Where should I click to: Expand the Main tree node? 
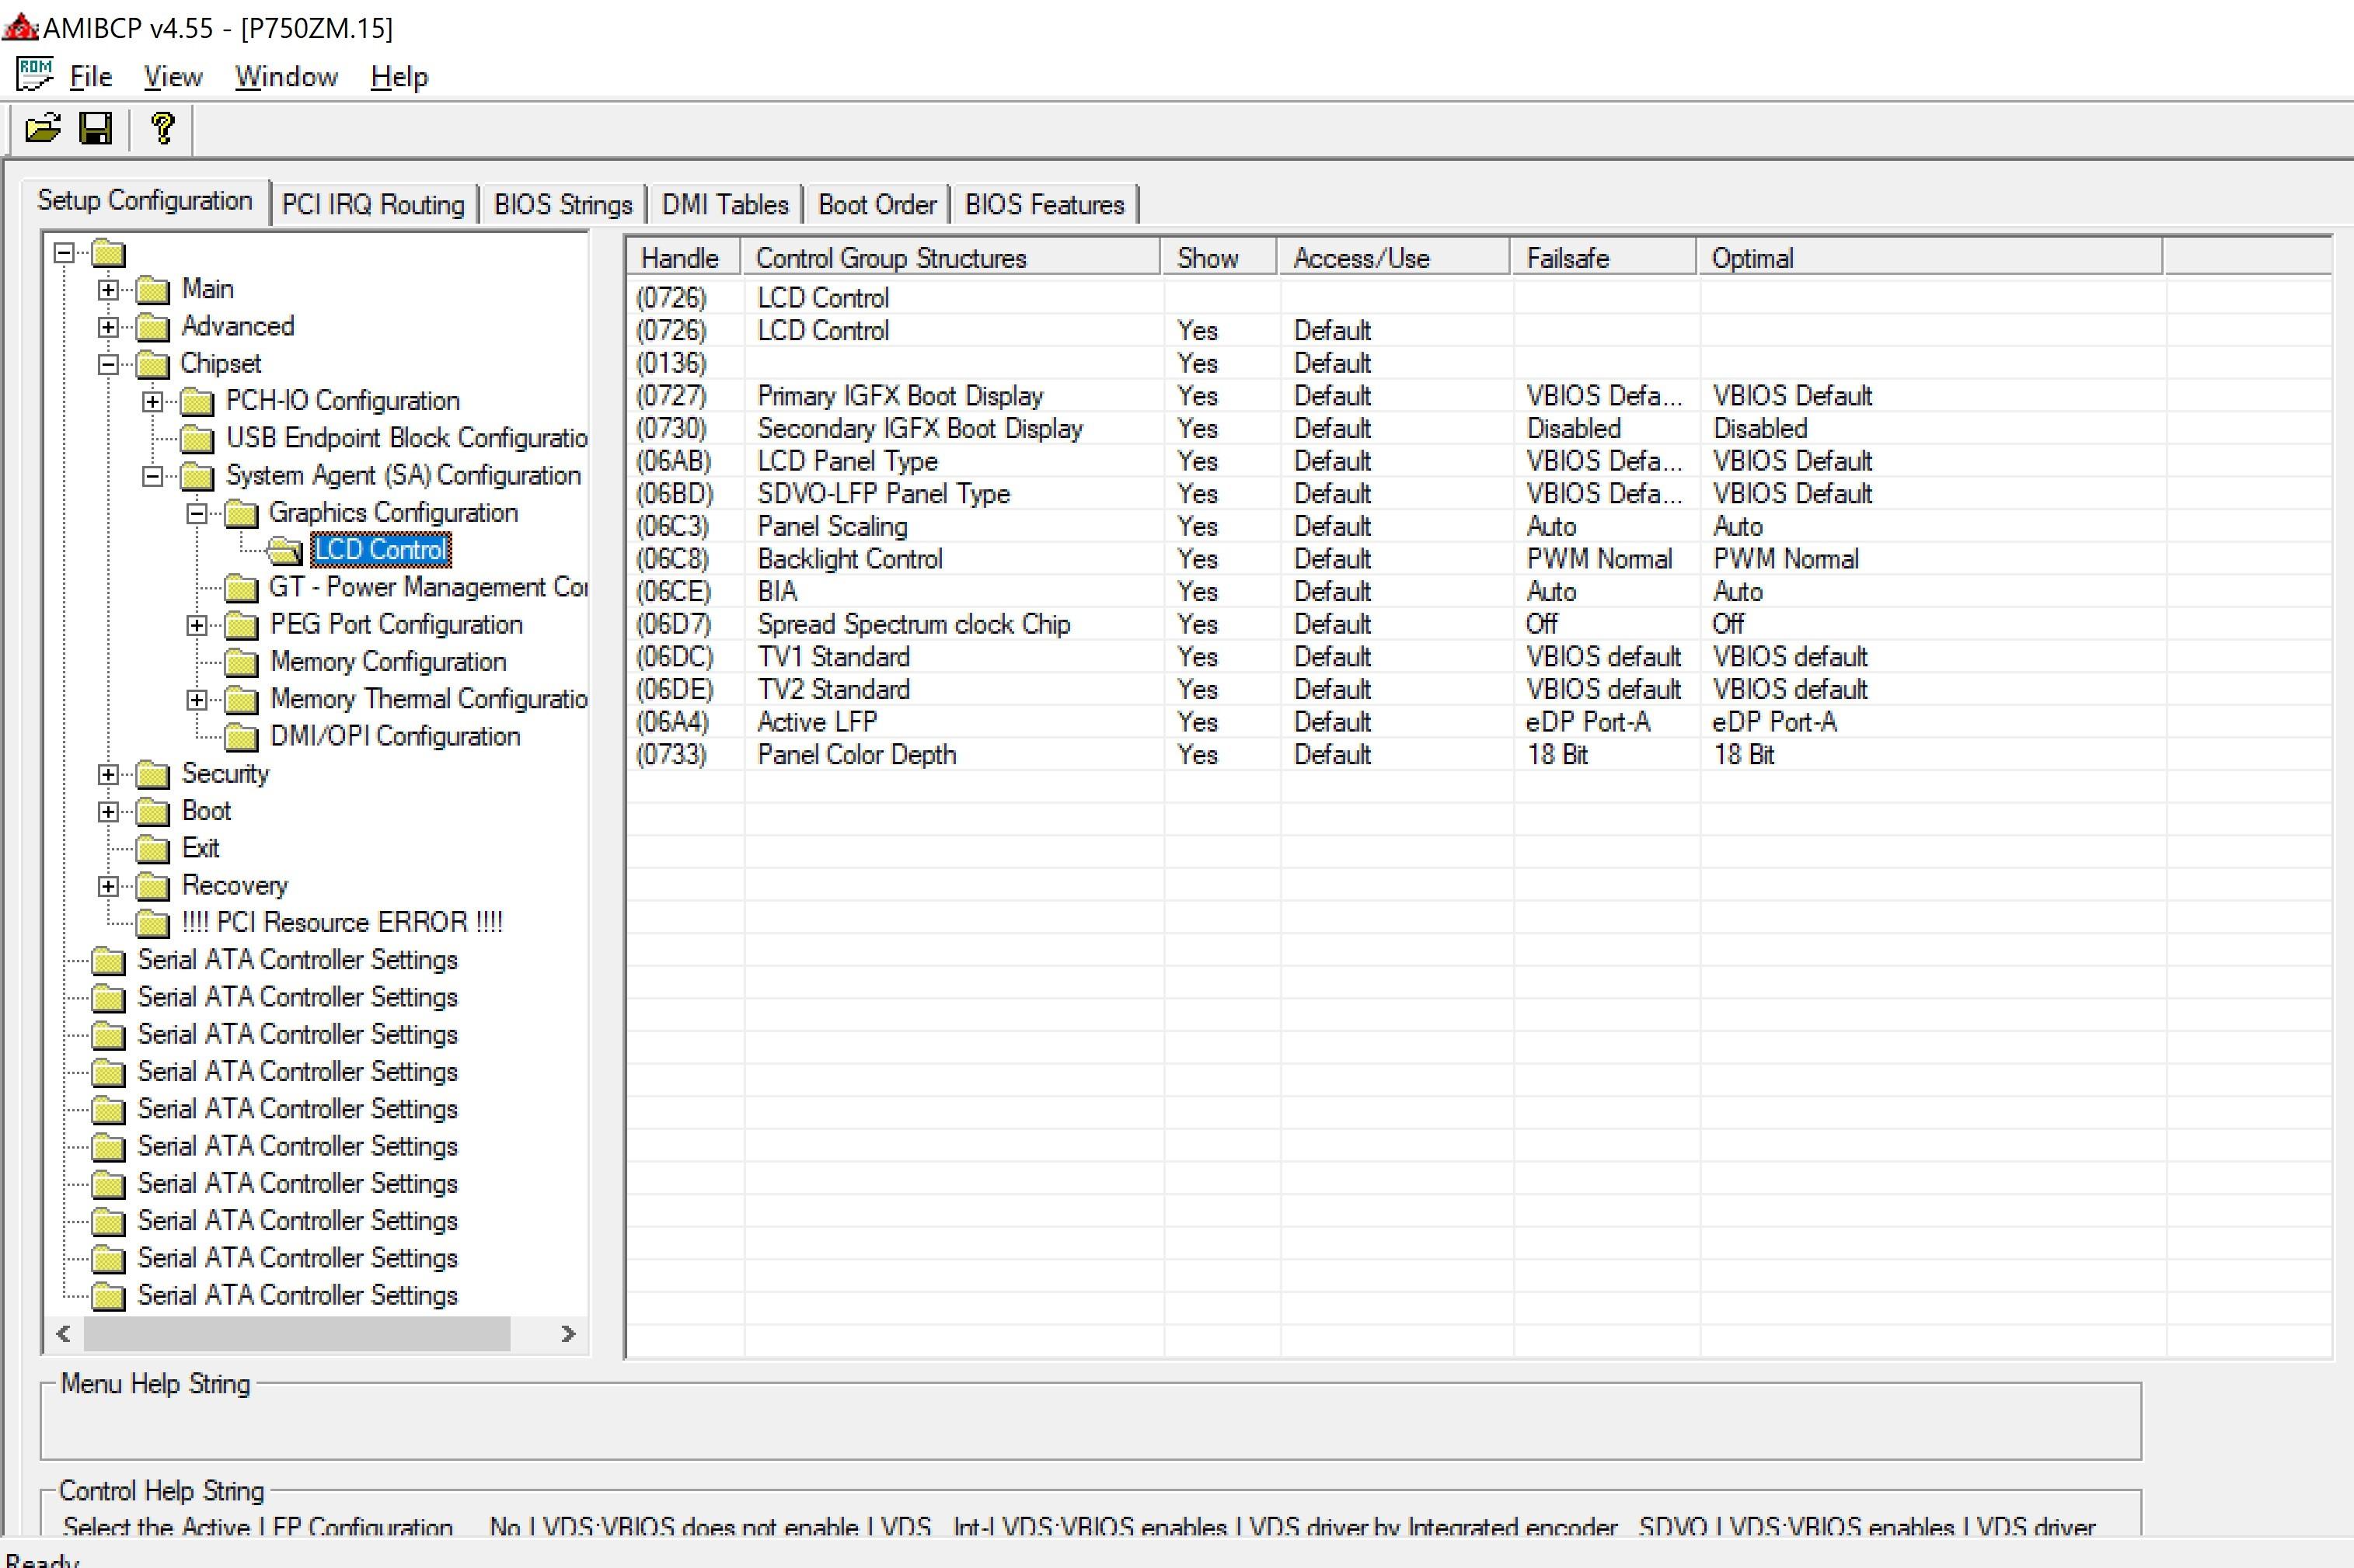(108, 290)
